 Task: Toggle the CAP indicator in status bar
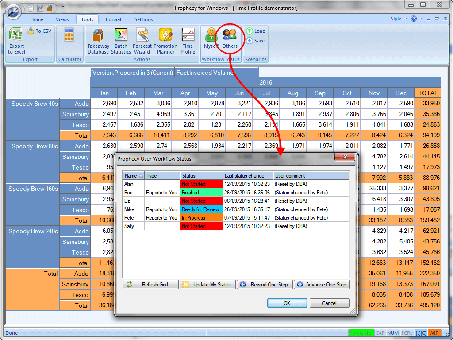click(380, 333)
